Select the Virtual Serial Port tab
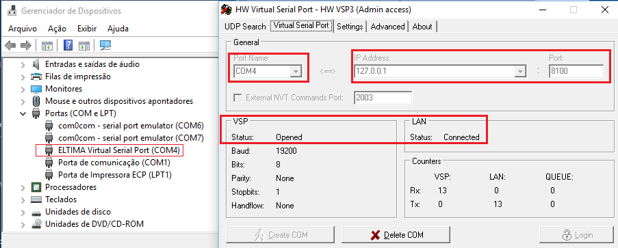 pyautogui.click(x=302, y=25)
